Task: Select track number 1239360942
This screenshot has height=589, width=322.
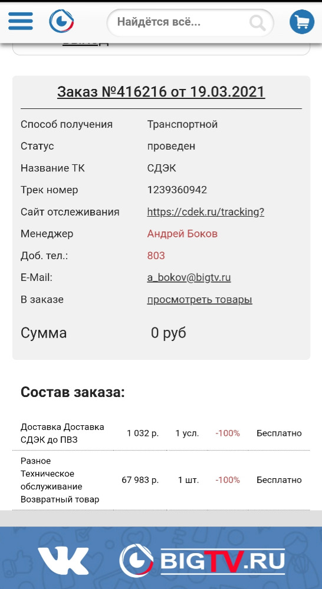Action: [177, 190]
